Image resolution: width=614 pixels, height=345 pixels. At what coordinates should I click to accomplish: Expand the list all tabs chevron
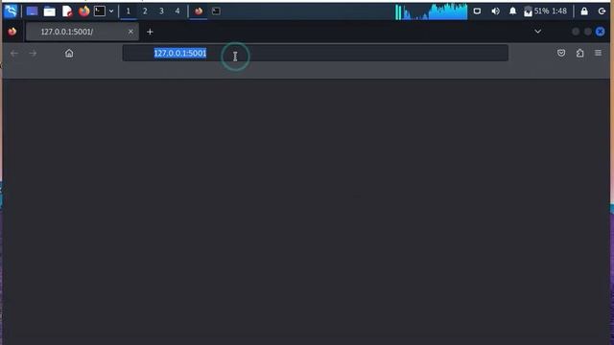[537, 32]
